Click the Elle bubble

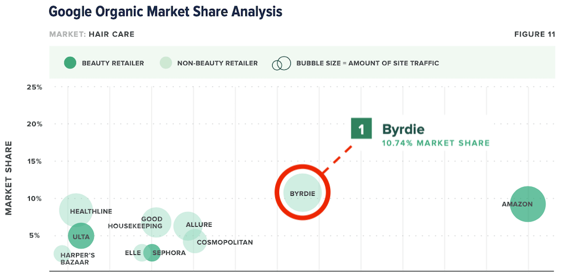click(x=142, y=253)
